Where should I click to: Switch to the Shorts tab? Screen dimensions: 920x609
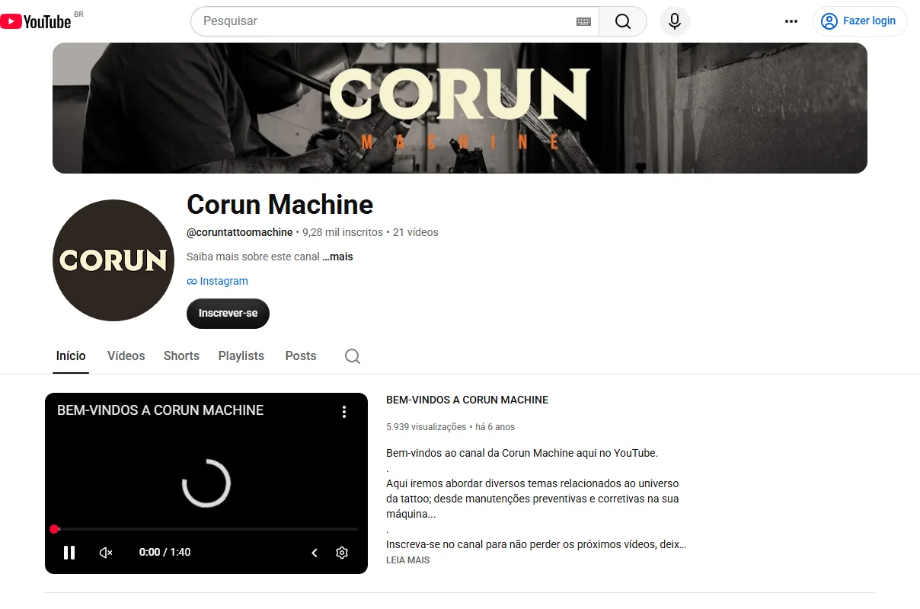pyautogui.click(x=181, y=356)
